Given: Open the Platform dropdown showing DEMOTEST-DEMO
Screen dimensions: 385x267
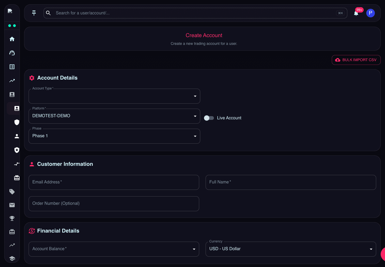Looking at the screenshot, I should click(x=114, y=116).
